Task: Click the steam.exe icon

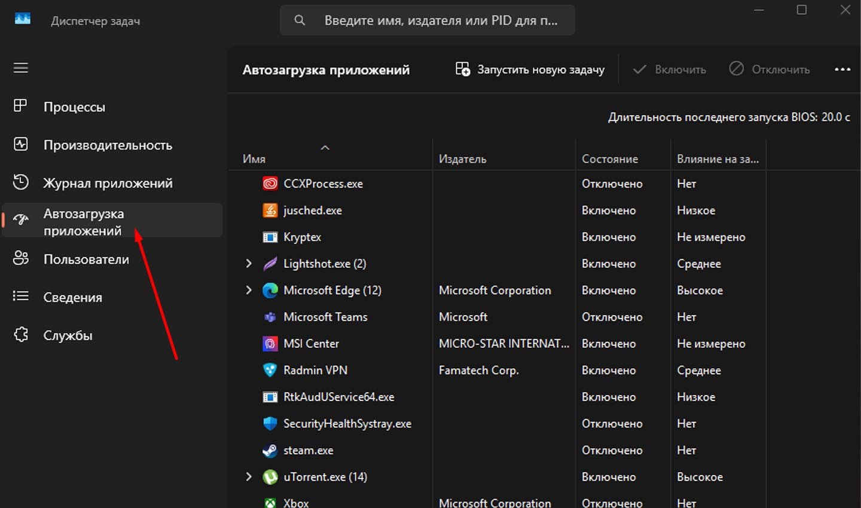Action: click(270, 450)
